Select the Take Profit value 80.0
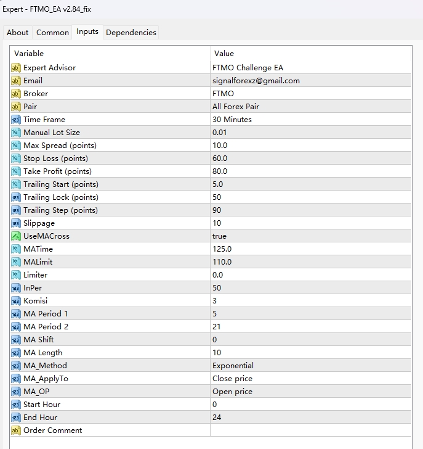423x449 pixels. 219,171
